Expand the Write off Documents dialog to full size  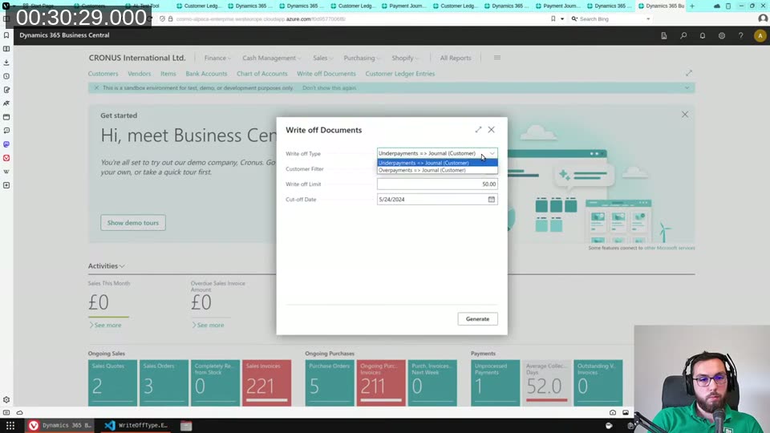point(478,130)
